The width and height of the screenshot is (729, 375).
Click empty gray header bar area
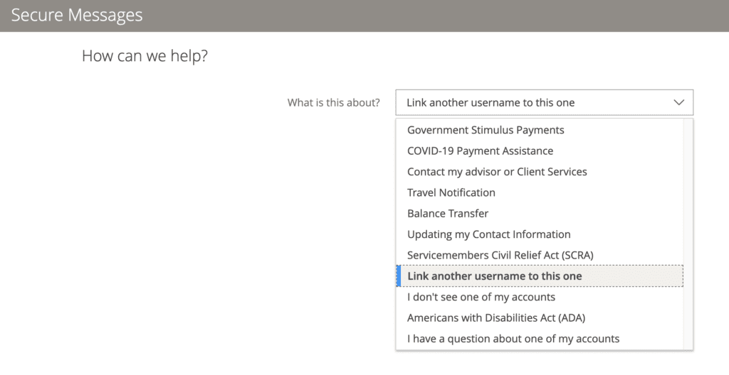pos(427,16)
